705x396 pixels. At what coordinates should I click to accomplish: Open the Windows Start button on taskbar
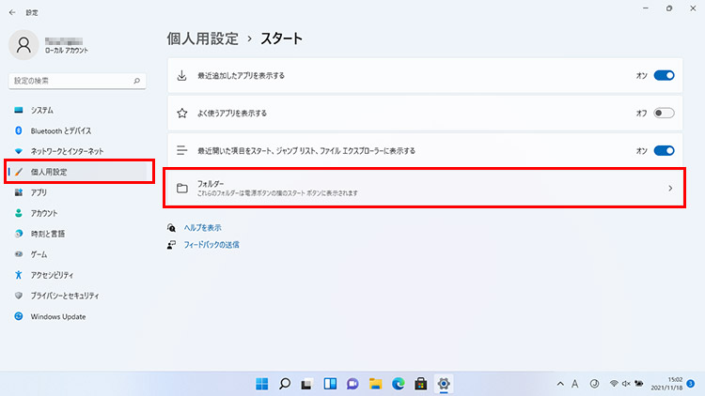point(260,383)
